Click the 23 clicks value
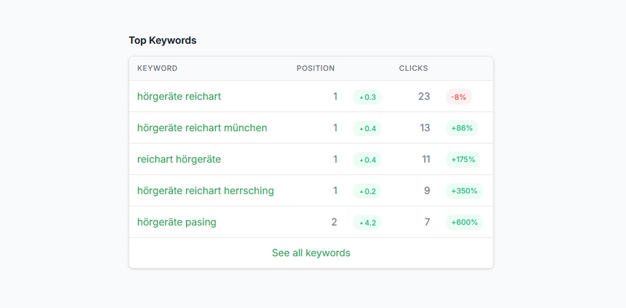The image size is (626, 308). tap(424, 96)
